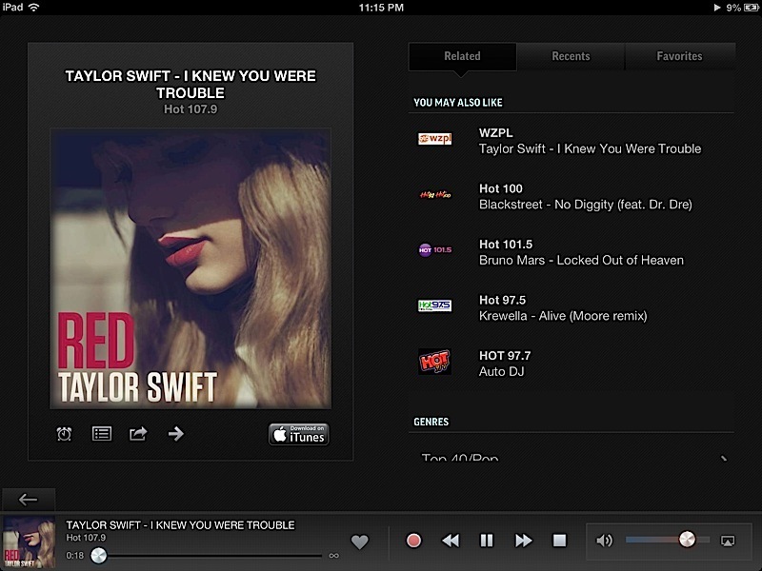Click the back arrow above the player bar
This screenshot has height=571, width=762.
(29, 500)
